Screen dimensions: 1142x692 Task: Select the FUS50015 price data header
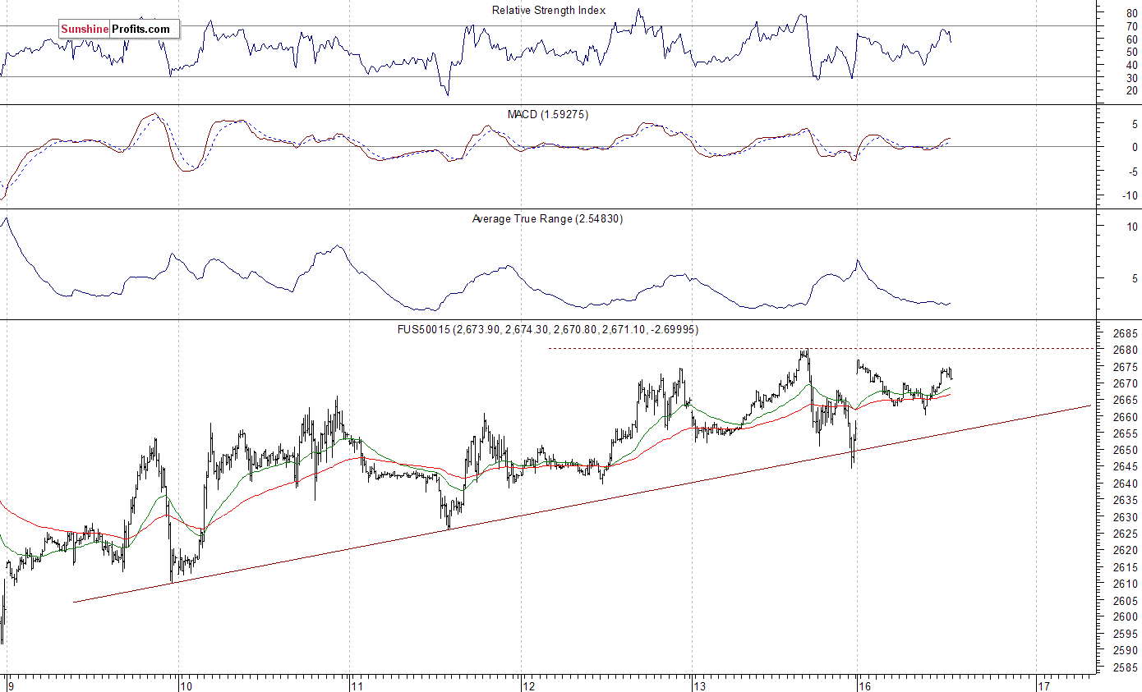[549, 330]
